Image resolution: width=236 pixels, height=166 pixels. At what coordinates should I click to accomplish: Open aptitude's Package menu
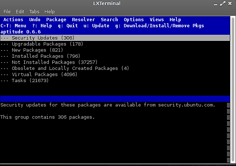click(x=56, y=20)
